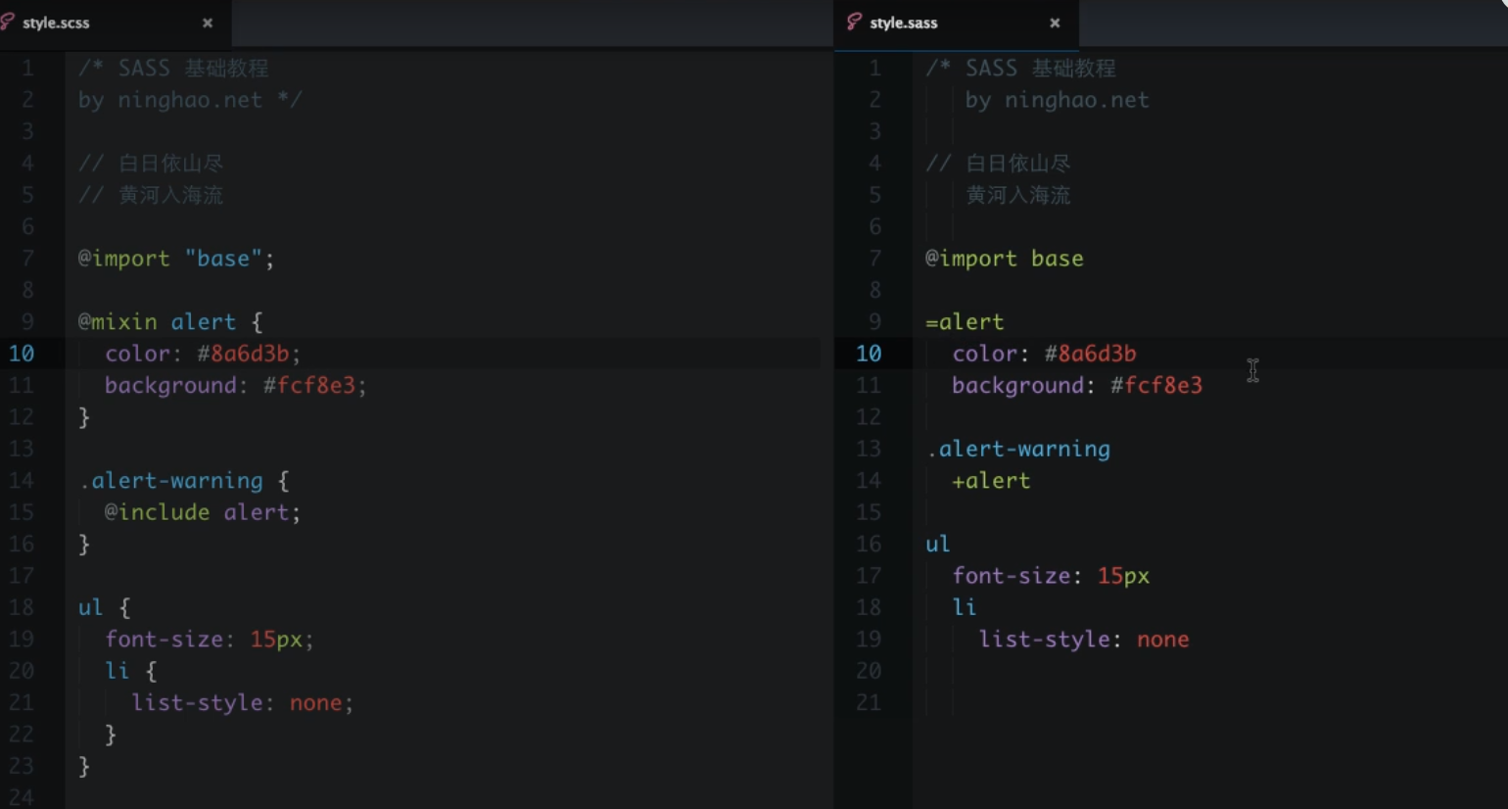Close the style.scss tab
This screenshot has width=1508, height=809.
pos(208,23)
